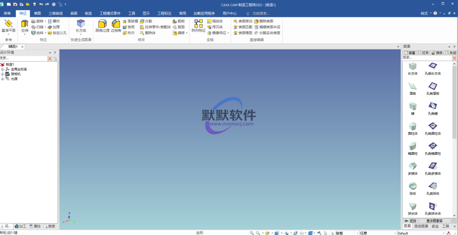Insert the 长方体 box from the ribbon
The image size is (458, 235).
(x=81, y=24)
